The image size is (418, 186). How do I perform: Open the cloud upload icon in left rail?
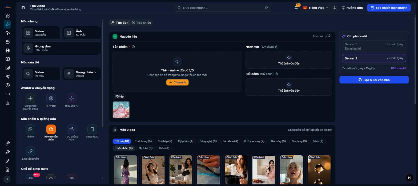click(7, 33)
